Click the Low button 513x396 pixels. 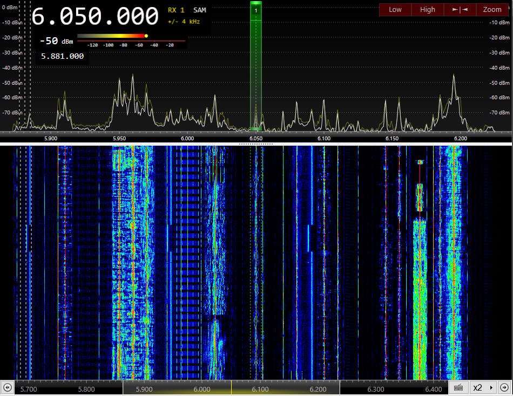coord(395,10)
